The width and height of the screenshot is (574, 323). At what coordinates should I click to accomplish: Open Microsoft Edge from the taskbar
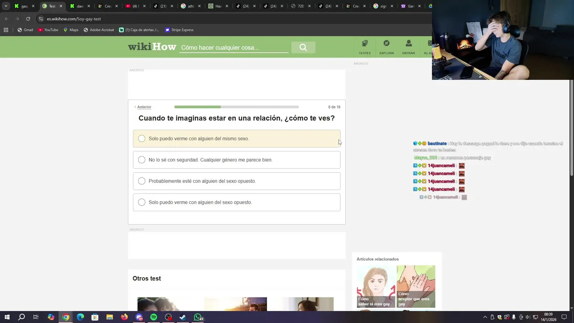[x=80, y=317]
